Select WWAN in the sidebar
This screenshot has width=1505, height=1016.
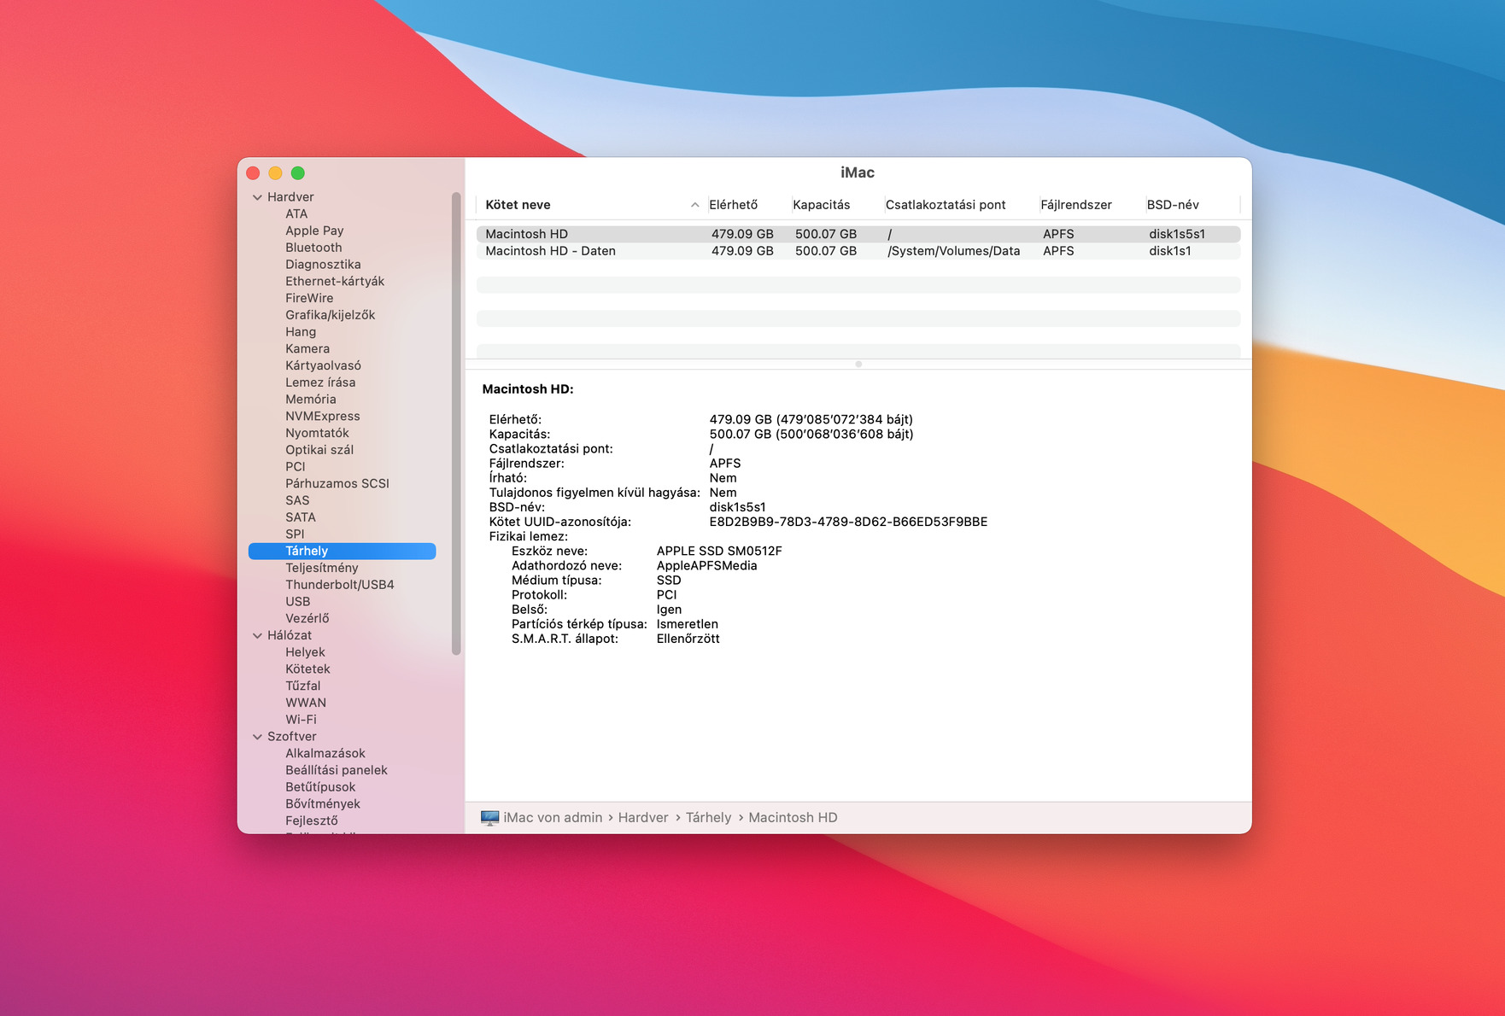(x=306, y=703)
